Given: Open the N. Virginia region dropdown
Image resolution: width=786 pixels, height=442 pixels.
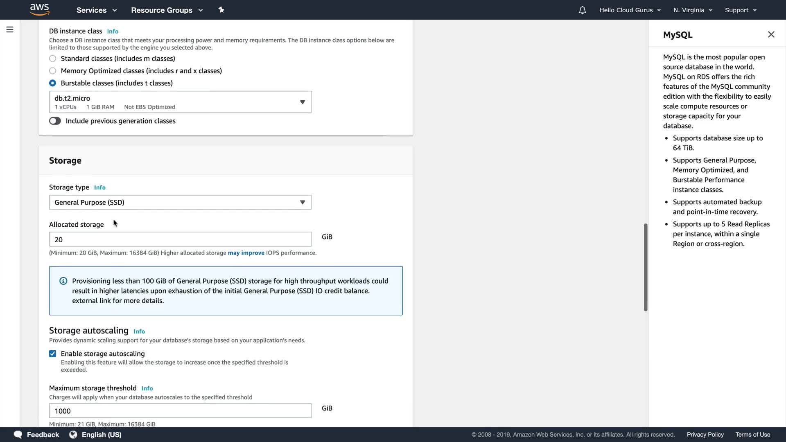Looking at the screenshot, I should pyautogui.click(x=693, y=10).
